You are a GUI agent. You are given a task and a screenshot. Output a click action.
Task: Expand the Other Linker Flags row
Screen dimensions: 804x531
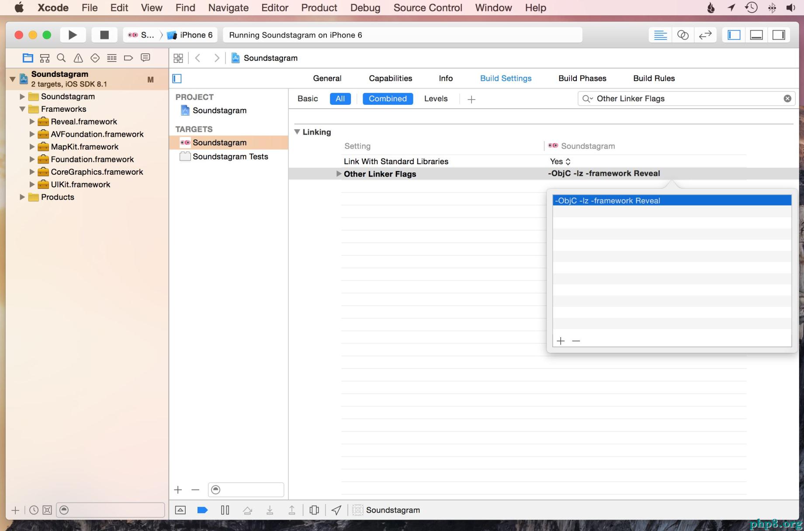339,174
